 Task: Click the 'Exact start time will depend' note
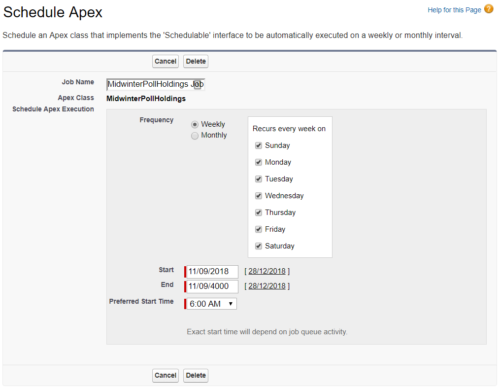(267, 332)
